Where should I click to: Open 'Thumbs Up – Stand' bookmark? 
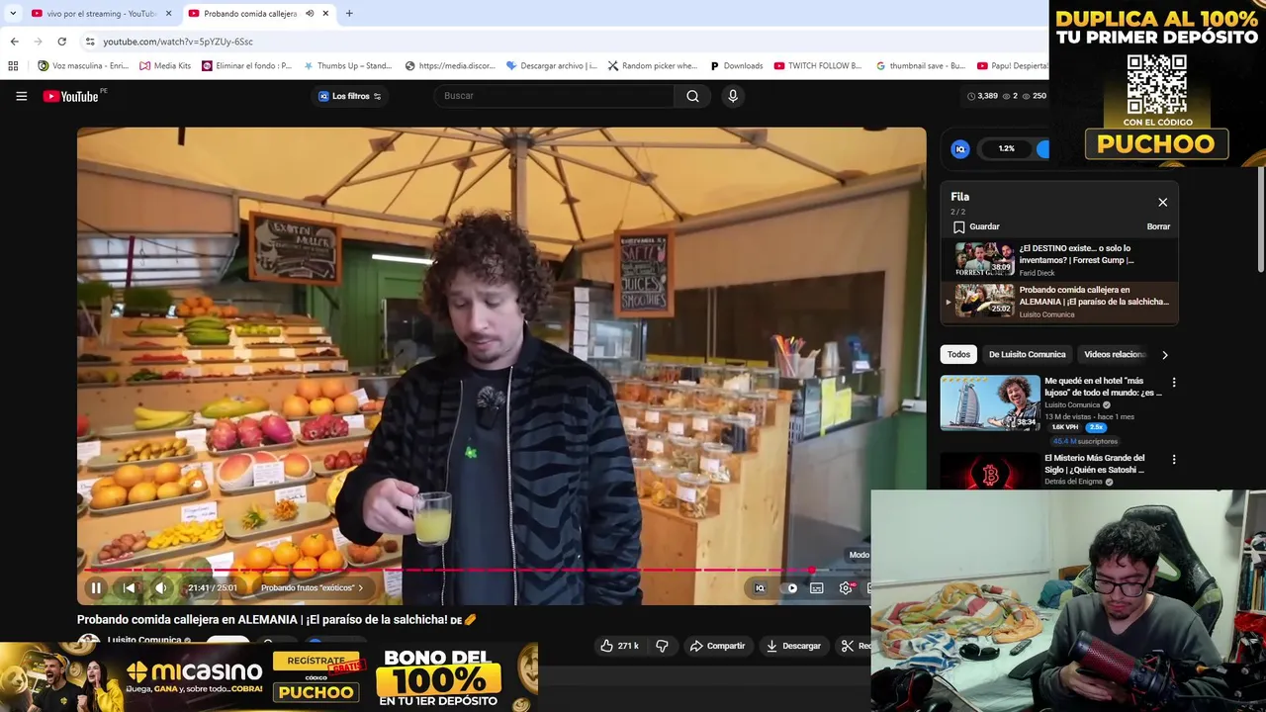click(x=347, y=66)
